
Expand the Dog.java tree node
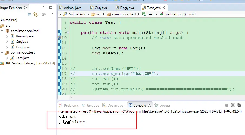click(x=7, y=47)
